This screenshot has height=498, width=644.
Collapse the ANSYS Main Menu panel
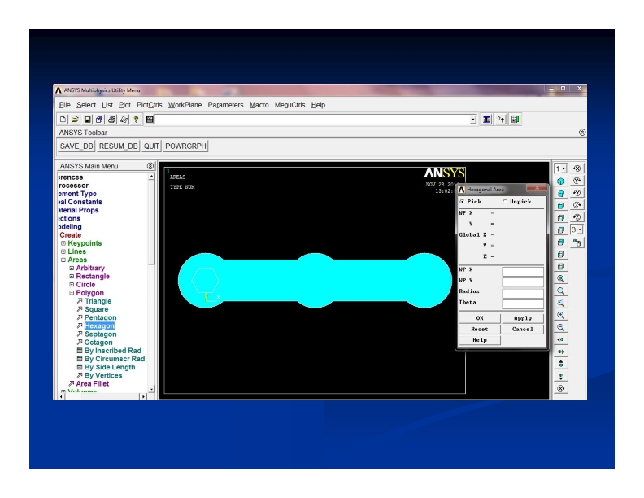[x=150, y=166]
